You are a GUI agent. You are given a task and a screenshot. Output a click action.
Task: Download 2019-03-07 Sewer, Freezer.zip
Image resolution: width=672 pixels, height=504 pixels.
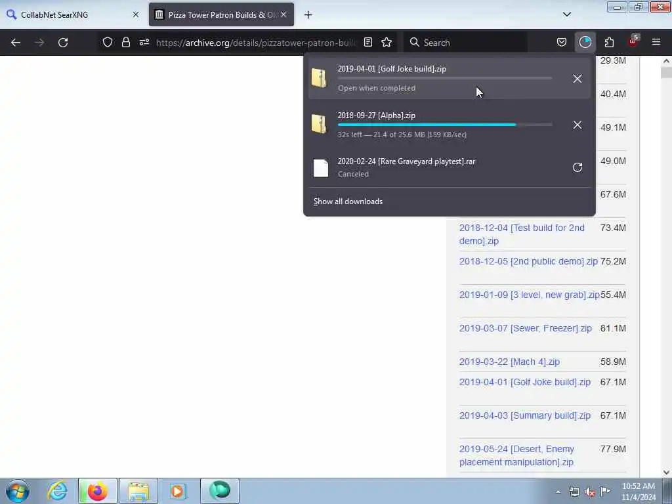tap(526, 328)
